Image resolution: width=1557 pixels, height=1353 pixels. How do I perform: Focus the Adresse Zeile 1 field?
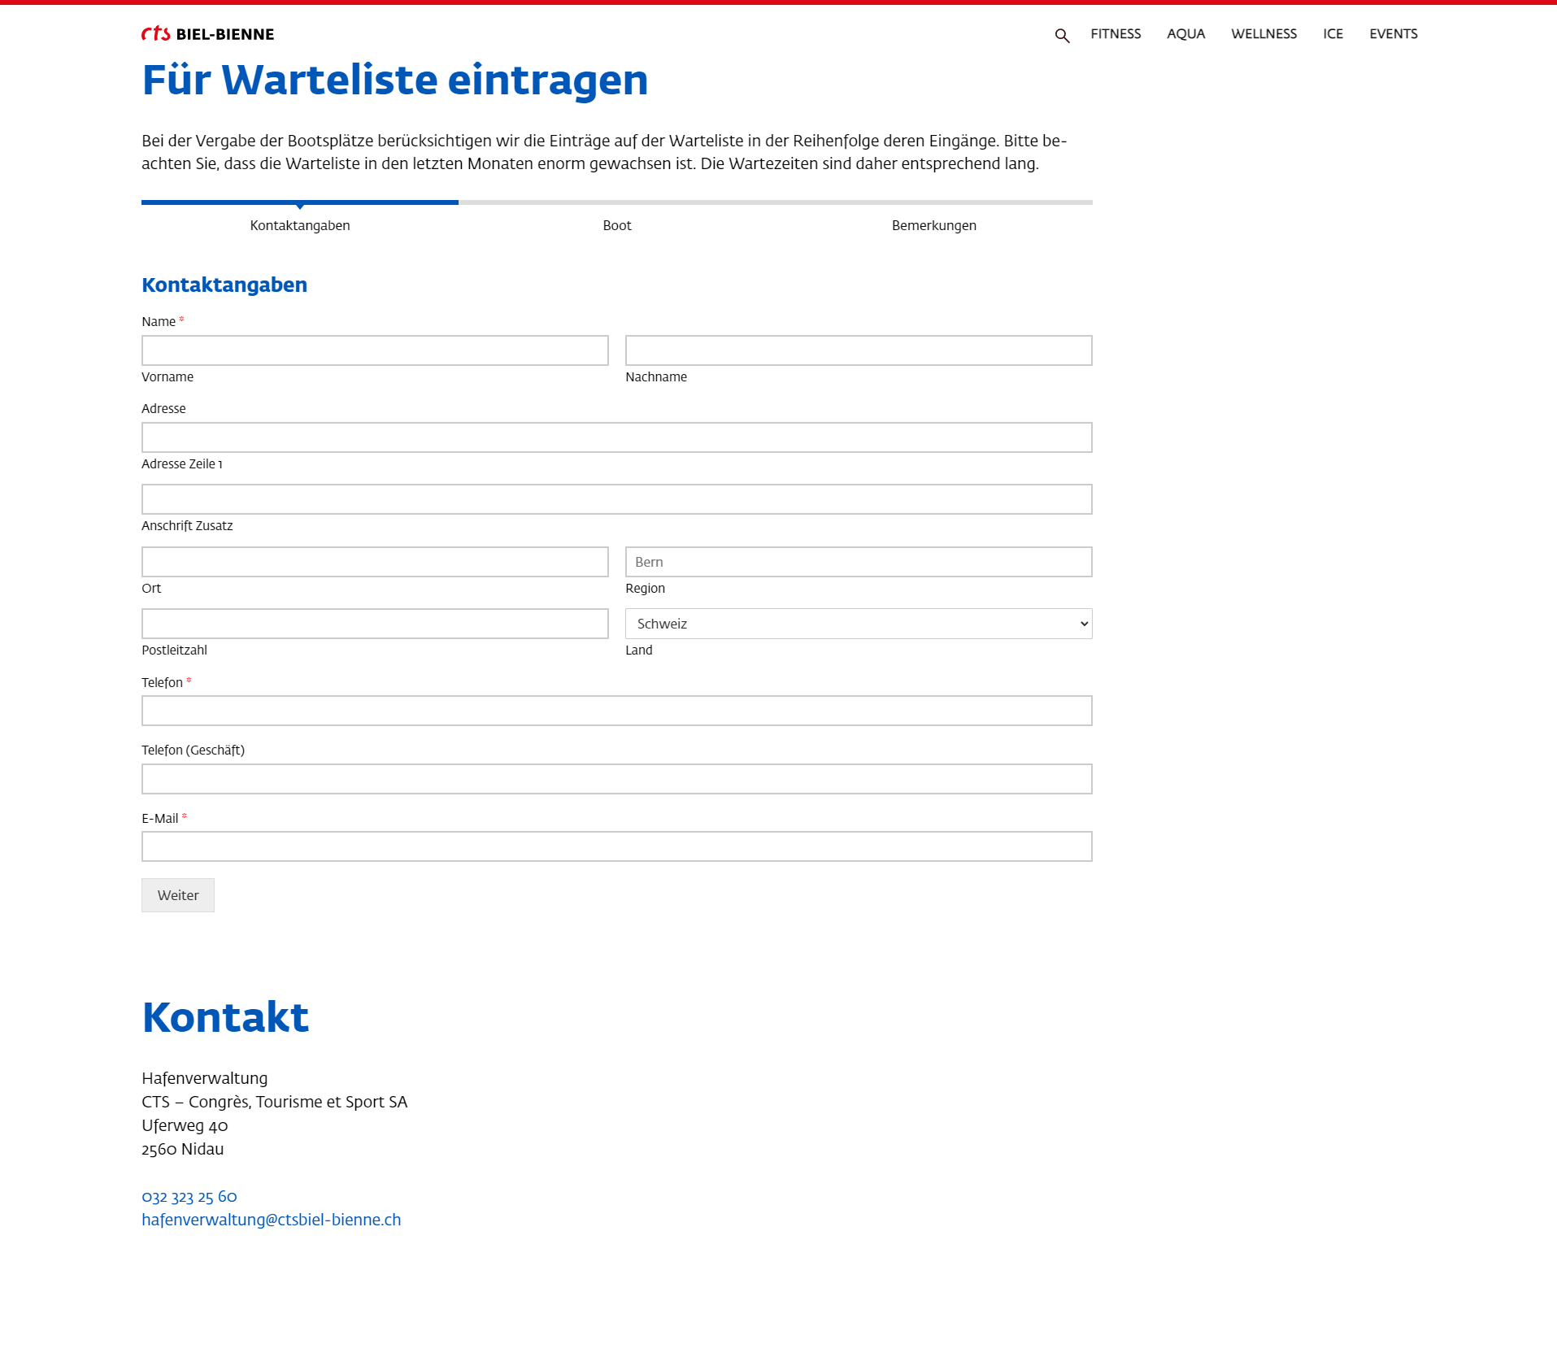click(616, 437)
